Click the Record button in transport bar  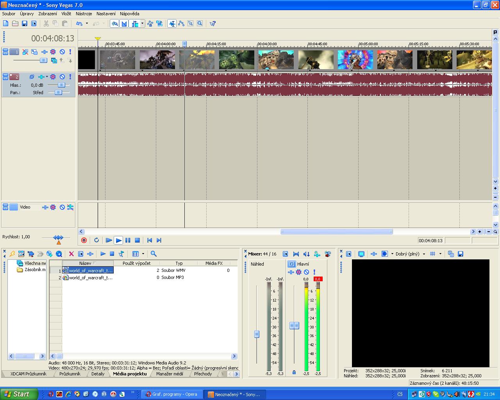(84, 240)
